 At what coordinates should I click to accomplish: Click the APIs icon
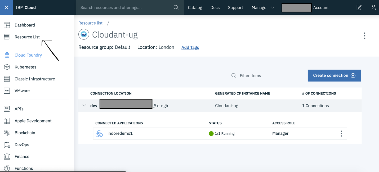point(7,109)
